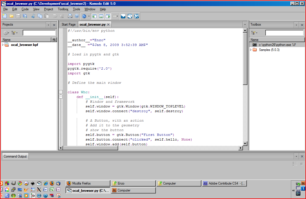
Task: Click the Save floppy disk icon
Action: click(18, 16)
